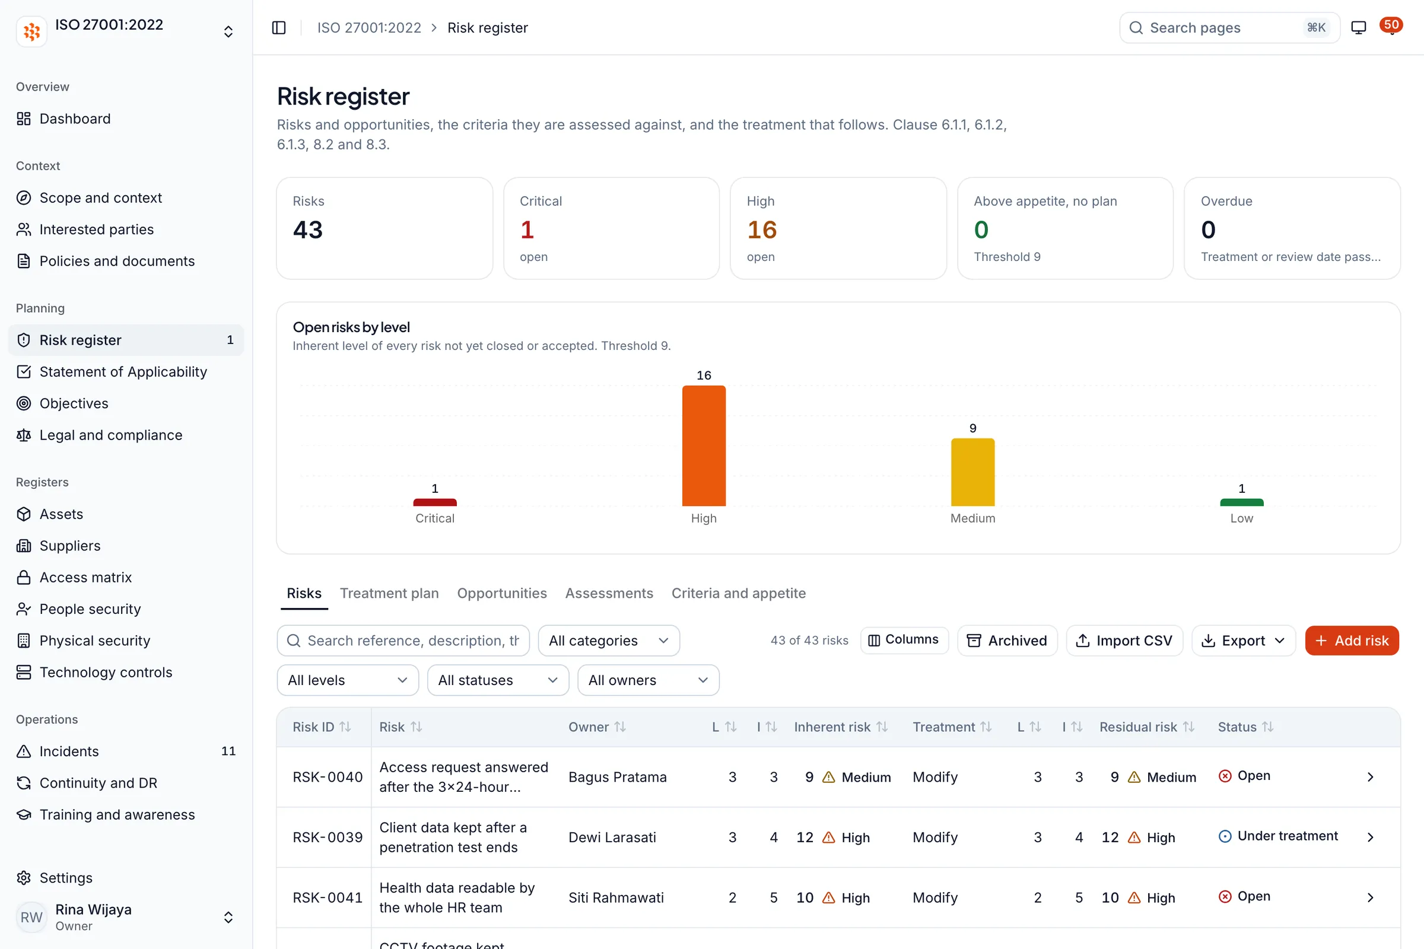
Task: Focus the Search pages box
Action: point(1229,28)
